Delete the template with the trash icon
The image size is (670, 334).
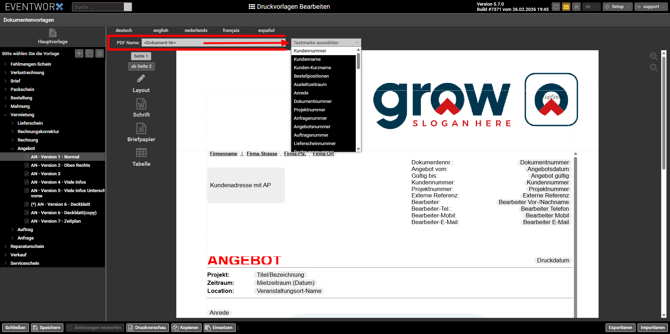pos(100,53)
